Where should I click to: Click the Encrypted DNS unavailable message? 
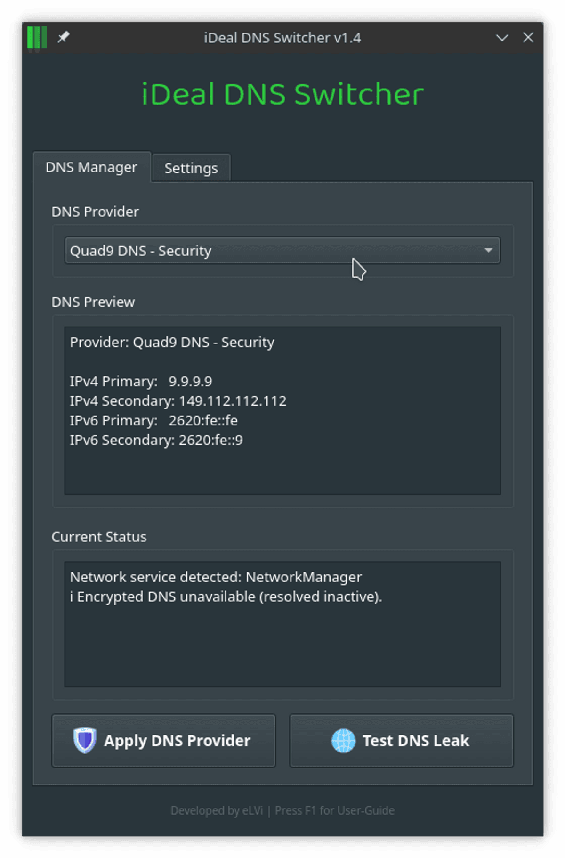pos(226,597)
